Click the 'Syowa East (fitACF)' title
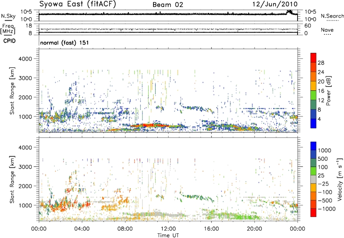Screen dimensions: 344x238 [x=77, y=4]
